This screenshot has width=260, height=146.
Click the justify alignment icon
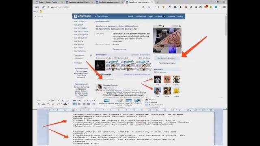(x=89, y=104)
